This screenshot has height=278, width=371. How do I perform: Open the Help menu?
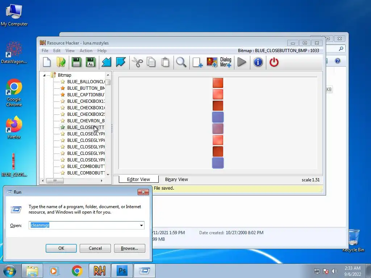pos(102,51)
